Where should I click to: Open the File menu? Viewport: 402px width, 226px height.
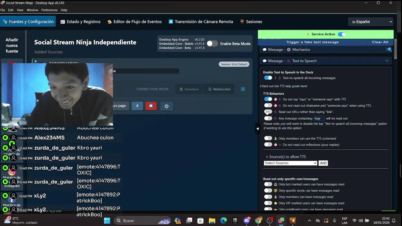[3, 10]
